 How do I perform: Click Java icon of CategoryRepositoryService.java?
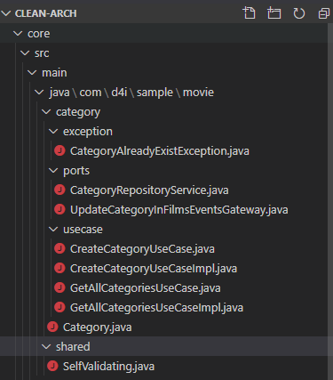coord(59,190)
